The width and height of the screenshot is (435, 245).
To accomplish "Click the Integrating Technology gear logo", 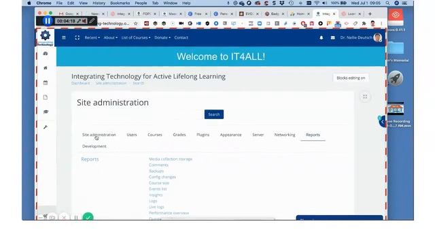I will click(46, 37).
